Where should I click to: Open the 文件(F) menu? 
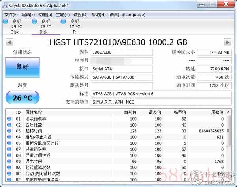[x=11, y=15]
